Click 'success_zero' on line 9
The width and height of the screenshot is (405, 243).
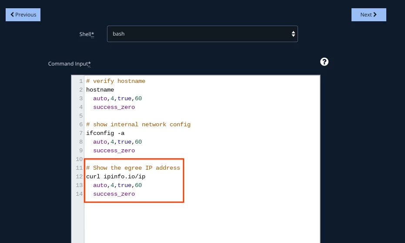tap(114, 151)
